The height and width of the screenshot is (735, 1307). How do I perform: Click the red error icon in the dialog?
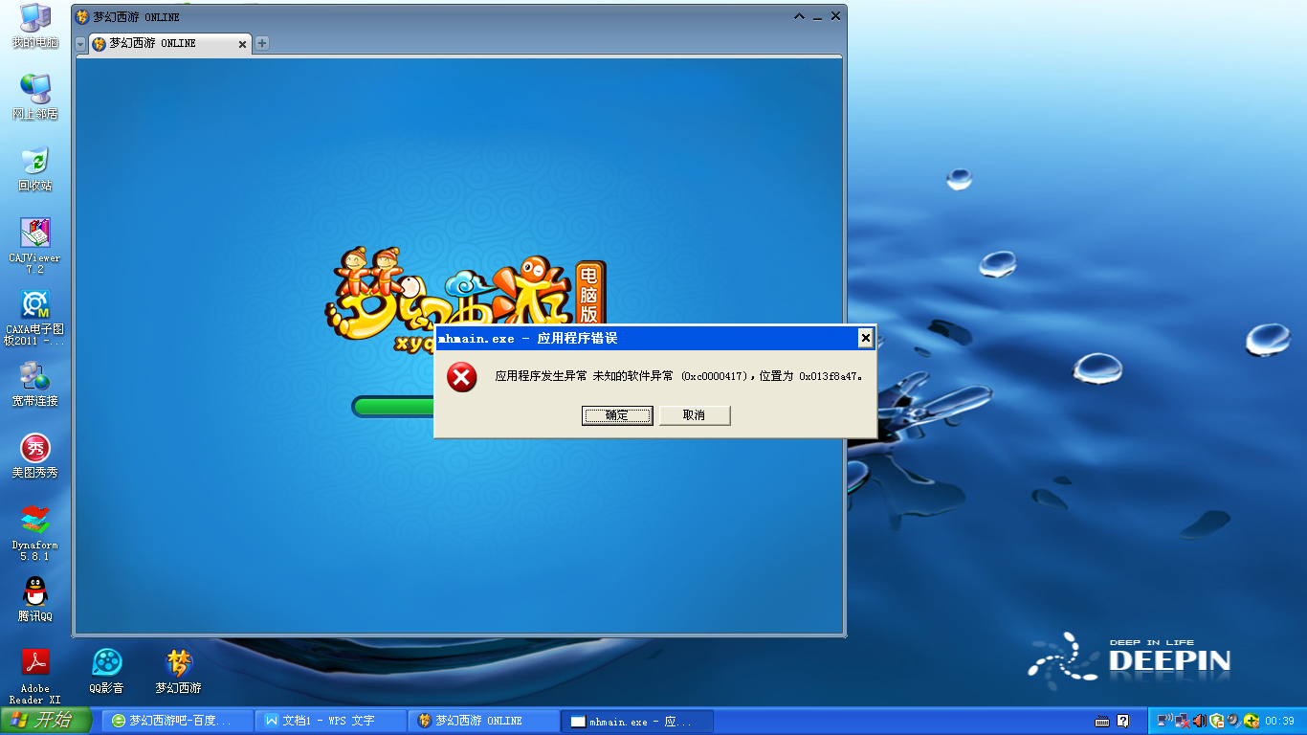click(462, 377)
